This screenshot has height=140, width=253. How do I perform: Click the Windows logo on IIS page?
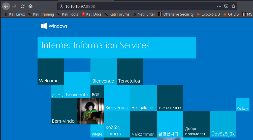(x=54, y=26)
